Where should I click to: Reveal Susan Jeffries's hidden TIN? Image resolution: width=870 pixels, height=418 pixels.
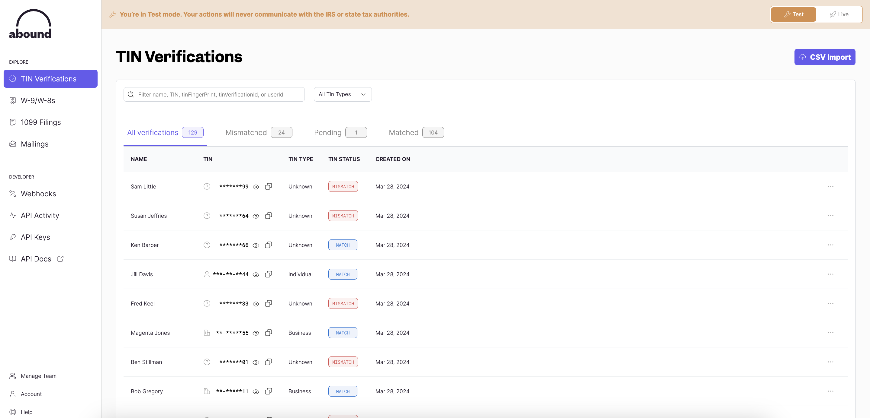click(x=256, y=216)
